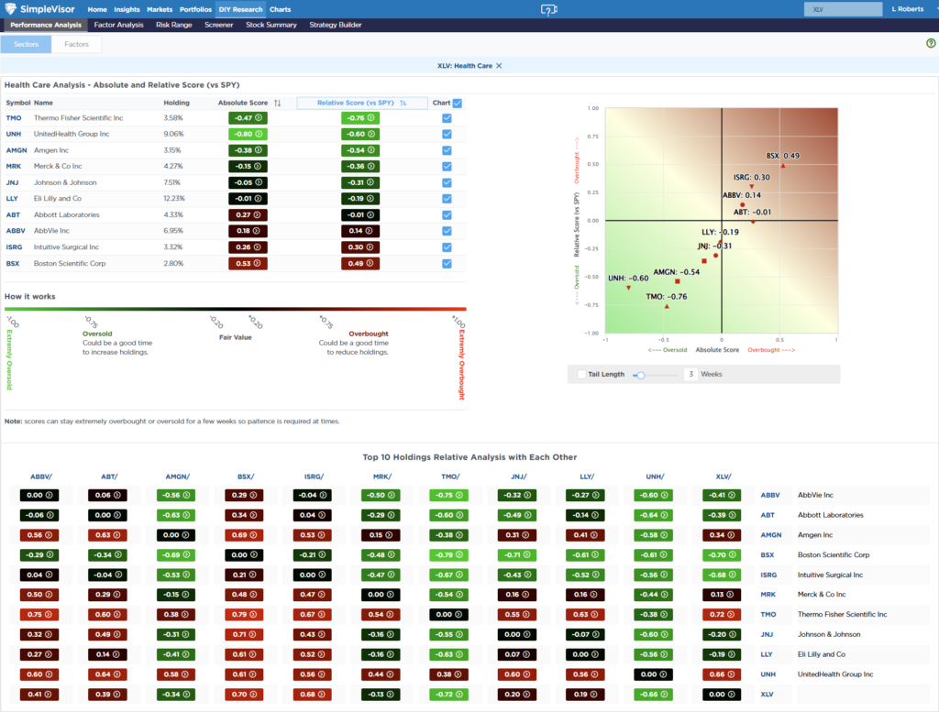Viewport: 939px width, 712px height.
Task: Uncheck chart checkbox for Thermo Fisher row
Action: 447,118
